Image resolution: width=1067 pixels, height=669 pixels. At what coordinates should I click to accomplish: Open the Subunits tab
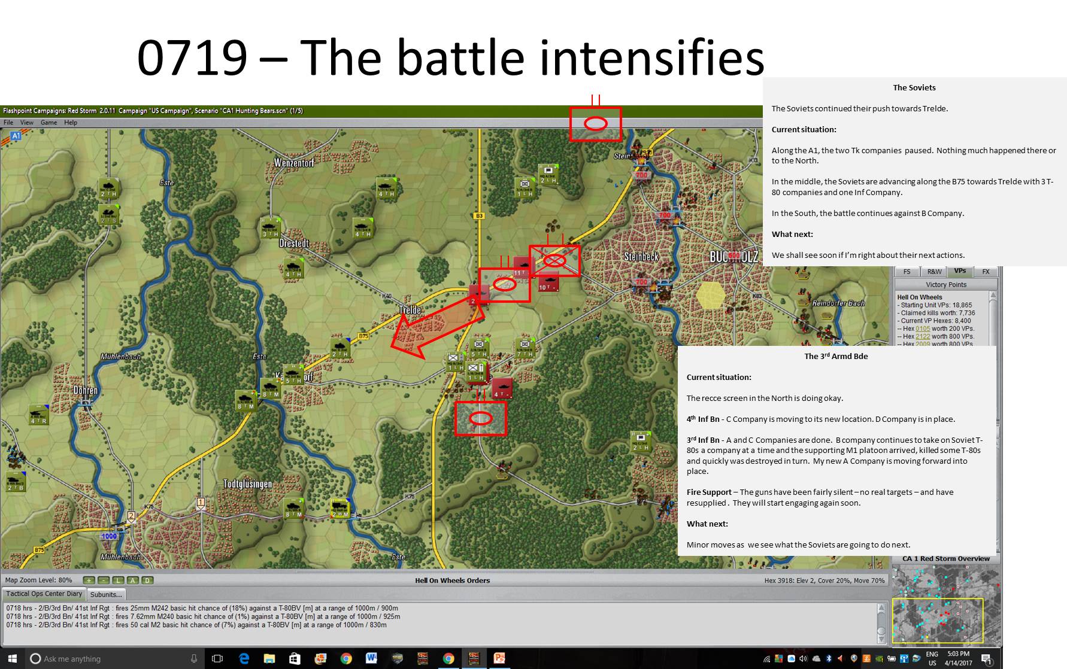coord(106,594)
